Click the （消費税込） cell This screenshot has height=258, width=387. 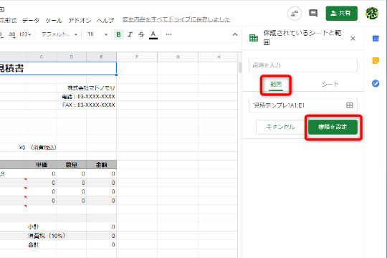[x=44, y=148]
